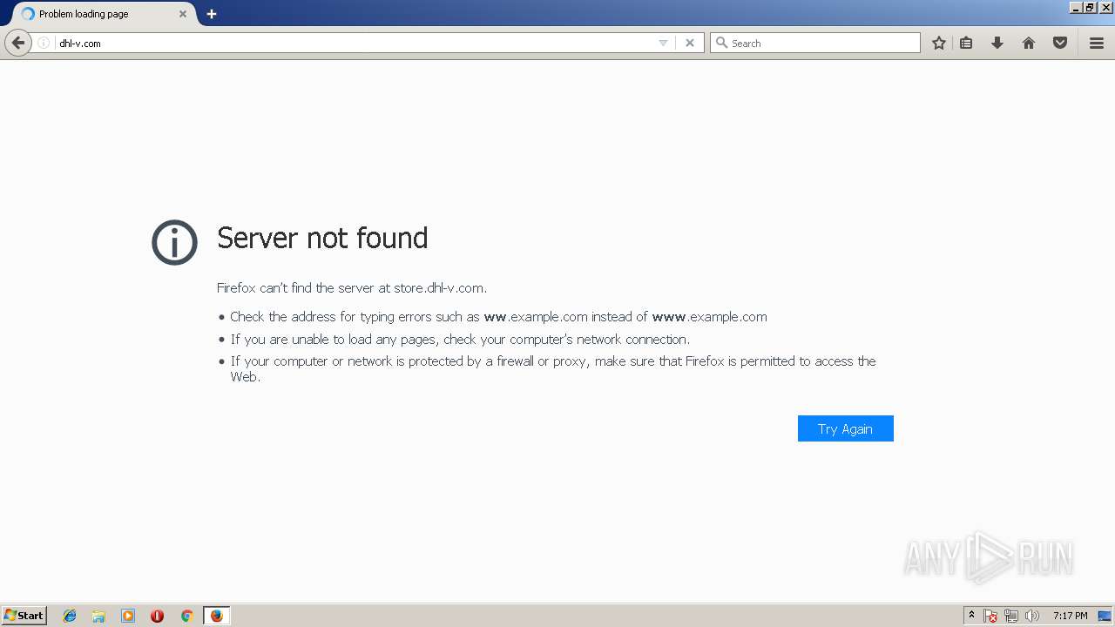The image size is (1115, 627).
Task: Launch Windows Media Player from taskbar
Action: [128, 616]
